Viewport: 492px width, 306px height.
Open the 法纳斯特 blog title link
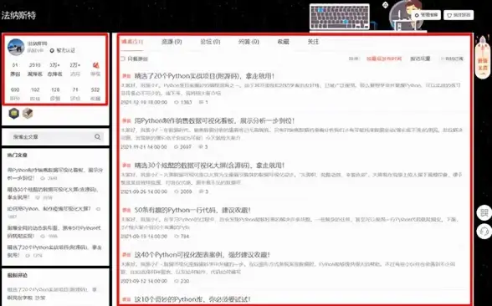click(x=18, y=15)
